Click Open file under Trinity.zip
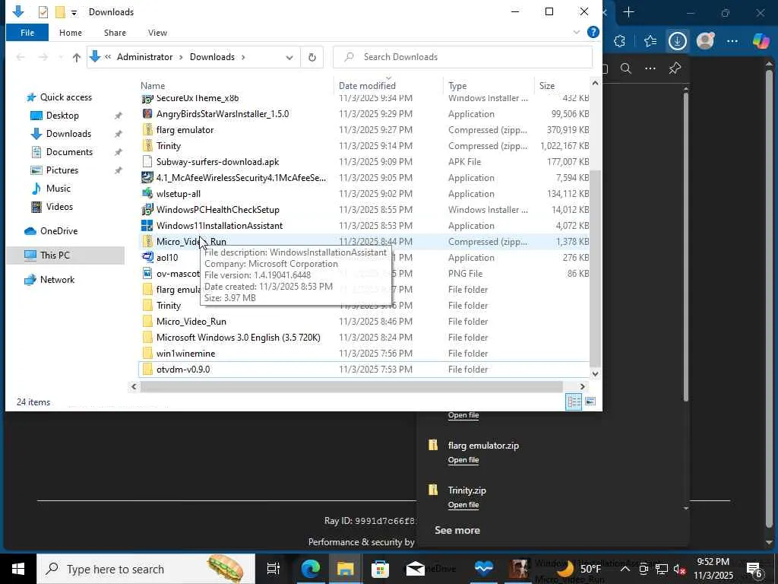 tap(463, 505)
